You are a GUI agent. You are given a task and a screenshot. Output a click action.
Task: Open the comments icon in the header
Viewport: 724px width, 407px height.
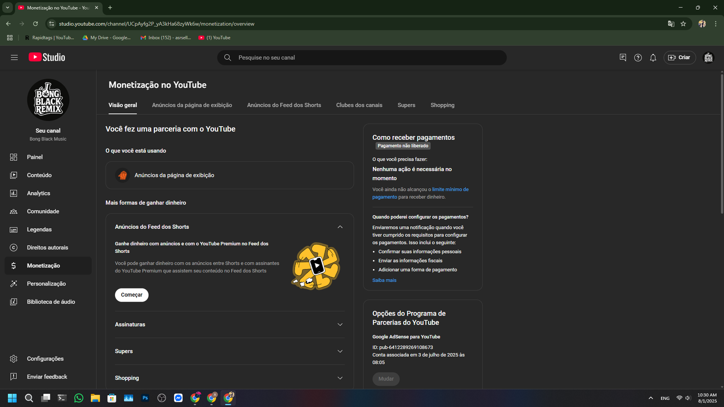(623, 57)
